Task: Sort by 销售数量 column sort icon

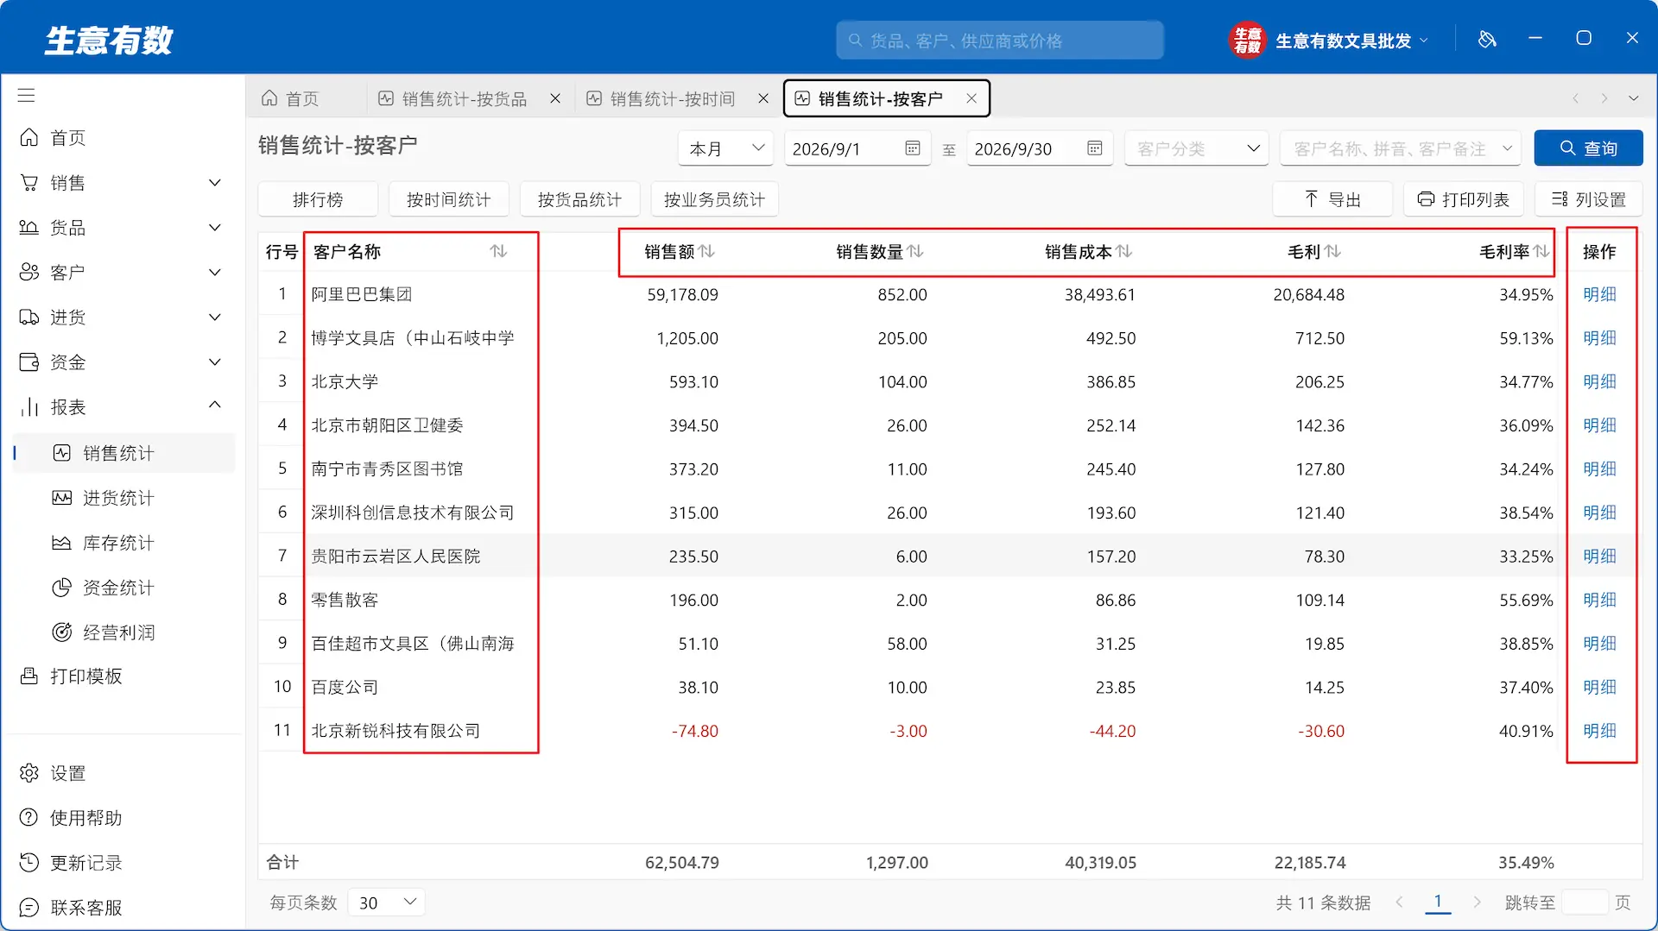Action: pos(916,251)
